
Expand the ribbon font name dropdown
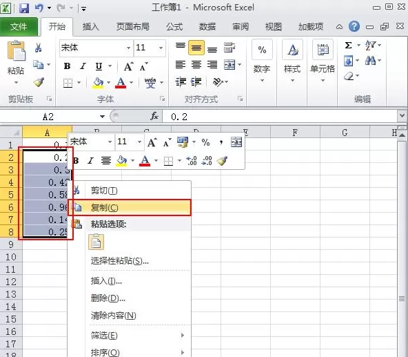click(128, 48)
